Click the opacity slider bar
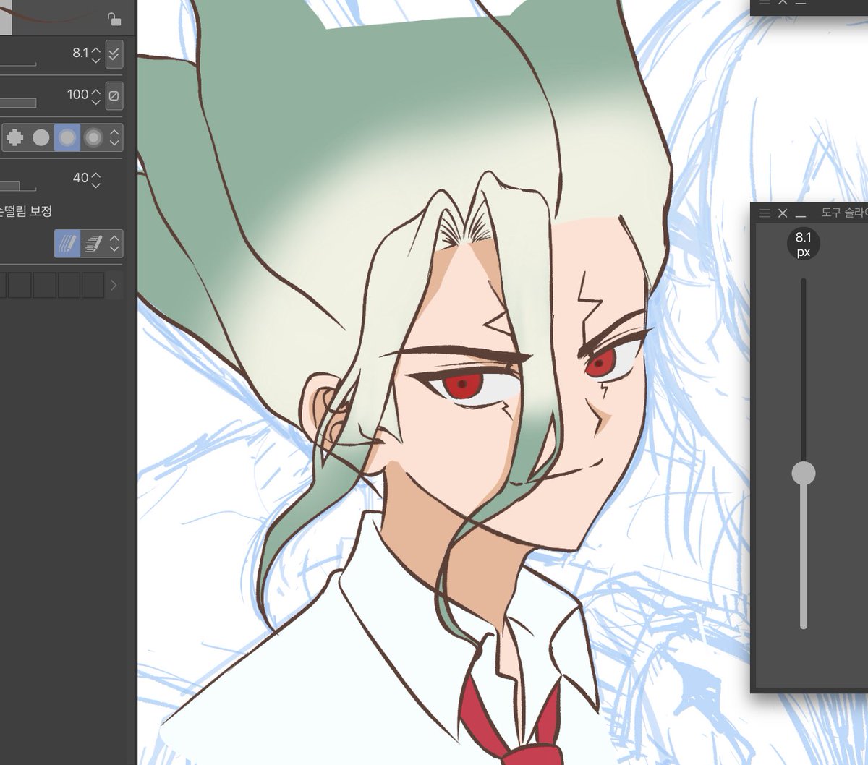The width and height of the screenshot is (868, 765). pyautogui.click(x=18, y=103)
